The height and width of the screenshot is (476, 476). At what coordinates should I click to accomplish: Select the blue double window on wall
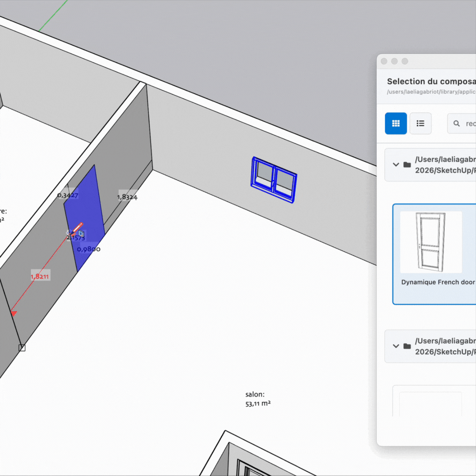click(x=274, y=180)
